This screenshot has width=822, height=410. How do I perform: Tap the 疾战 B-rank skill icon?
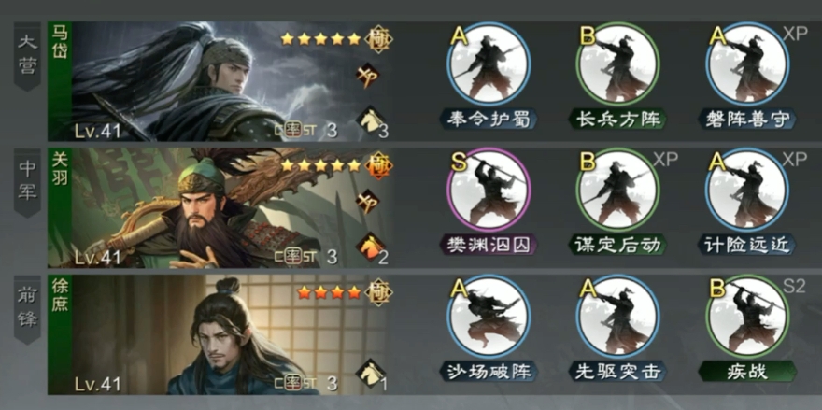click(747, 317)
